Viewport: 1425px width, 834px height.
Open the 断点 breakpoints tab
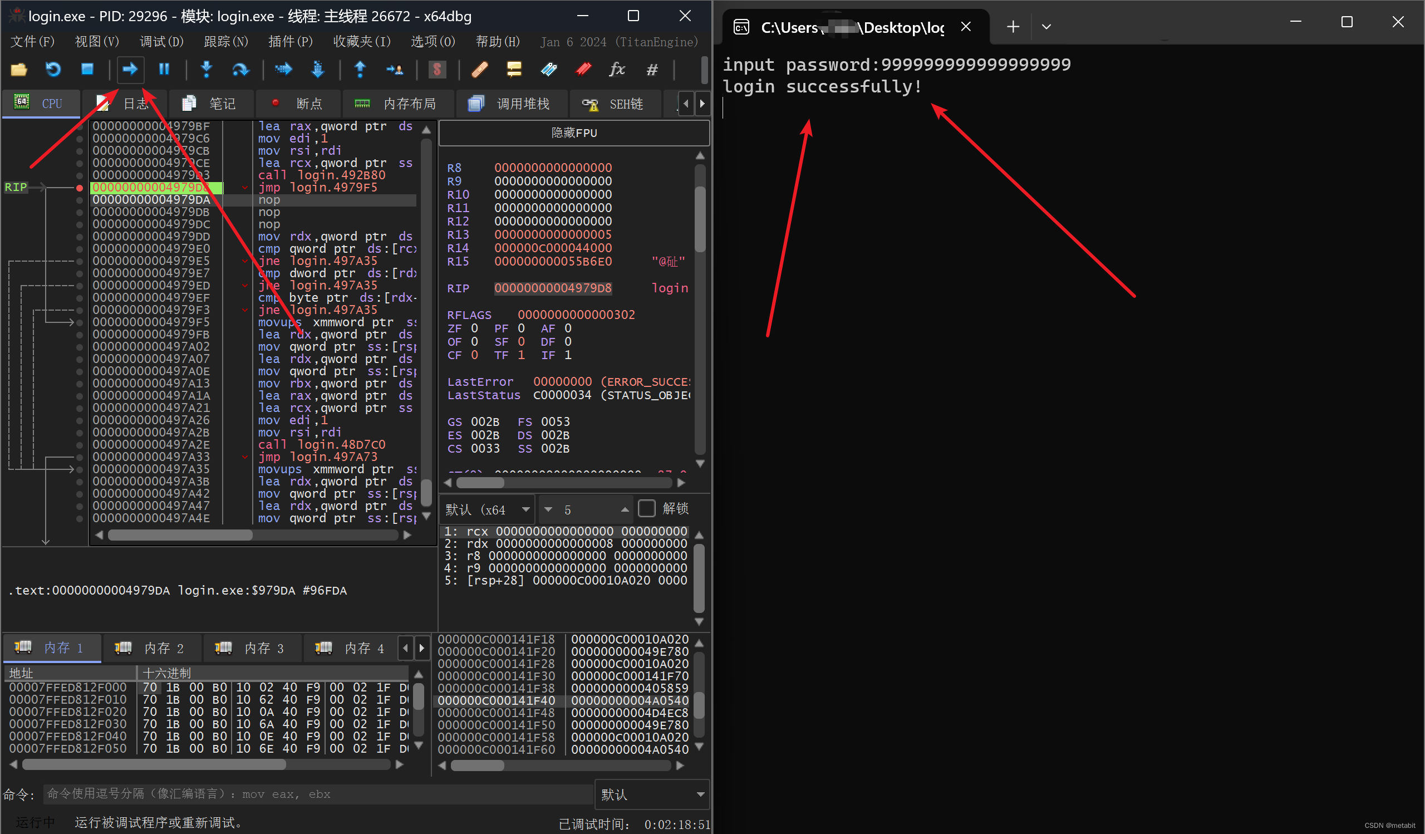point(297,104)
